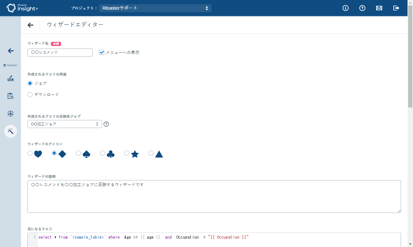The height and width of the screenshot is (247, 413).
Task: Open the プロジェクト Rtoasterサポート dropdown
Action: pyautogui.click(x=155, y=8)
